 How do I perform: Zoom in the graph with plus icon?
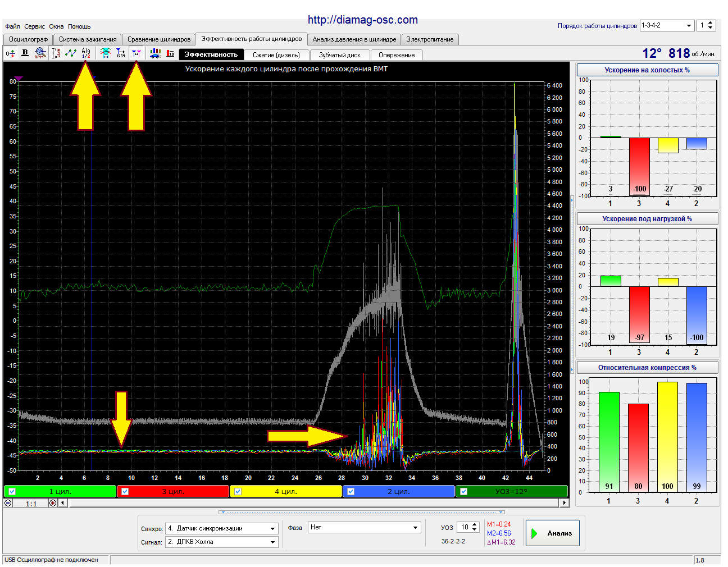click(53, 503)
